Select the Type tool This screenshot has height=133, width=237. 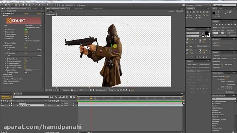point(29,5)
